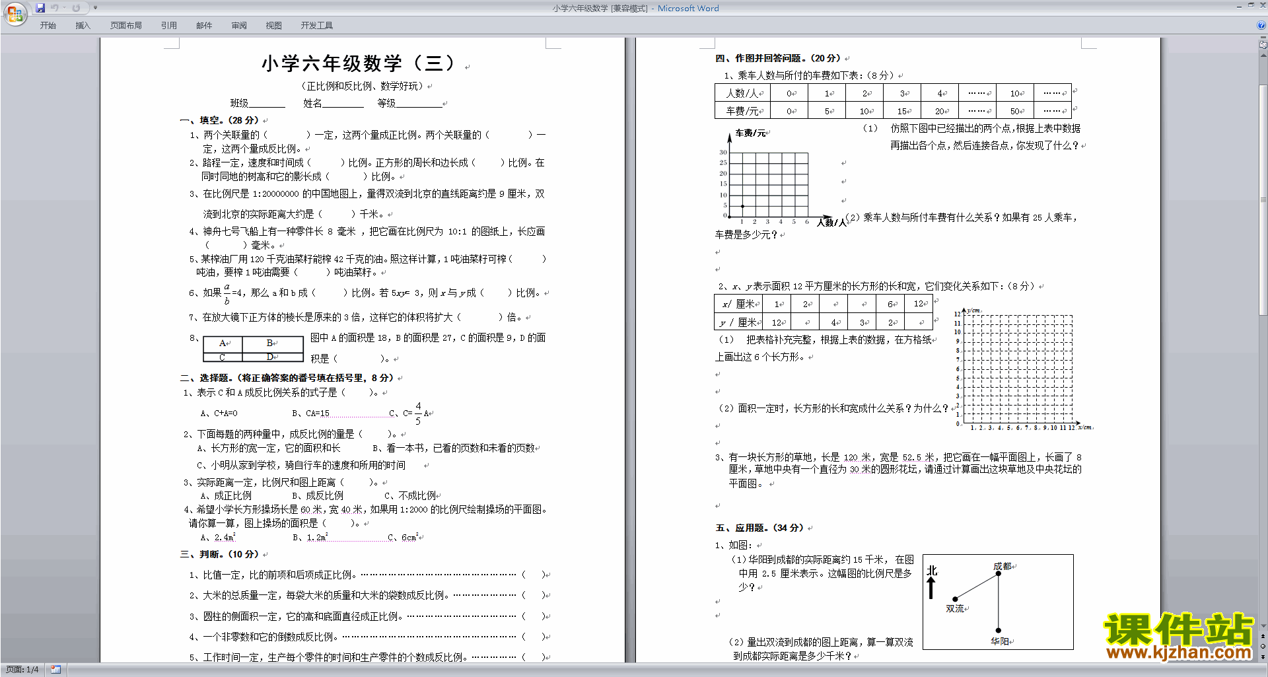The height and width of the screenshot is (677, 1268).
Task: Click the 页面: 1/4 status bar indicator
Action: (x=22, y=670)
